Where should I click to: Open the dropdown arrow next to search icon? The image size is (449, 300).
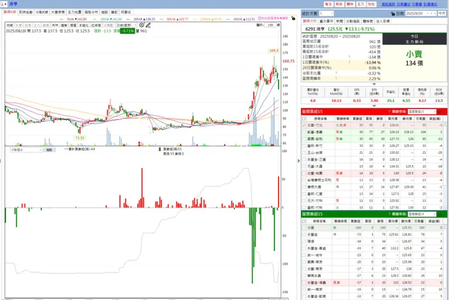5,4
